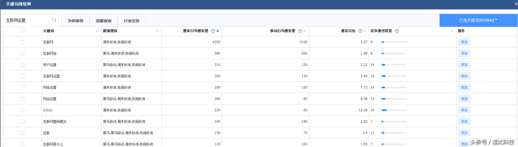This screenshot has width=518, height=147.
Task: Click 添加 button for 互联网运营 row
Action: tap(464, 76)
